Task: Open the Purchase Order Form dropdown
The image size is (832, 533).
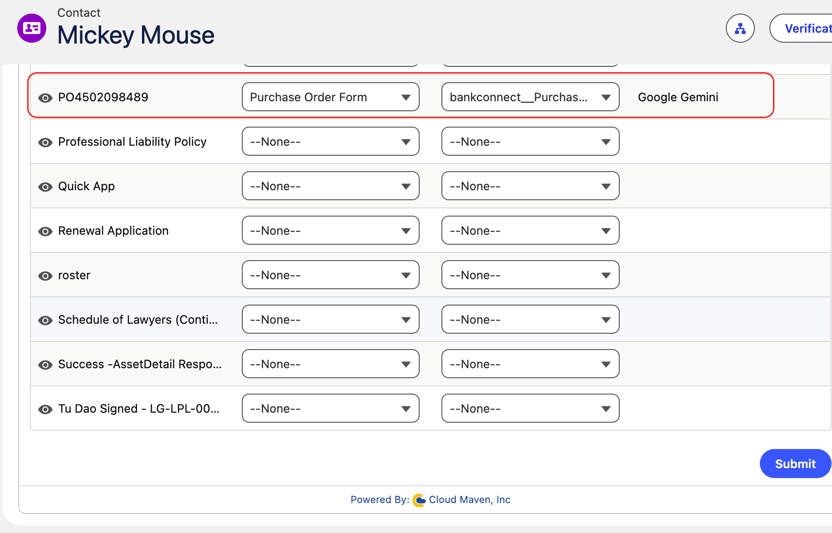Action: [x=331, y=97]
